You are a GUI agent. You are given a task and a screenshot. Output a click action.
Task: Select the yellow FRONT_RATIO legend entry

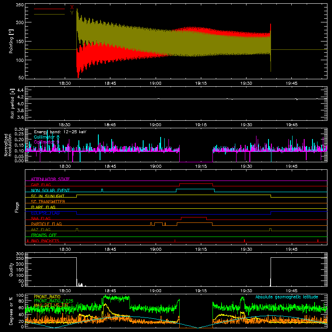point(47,297)
